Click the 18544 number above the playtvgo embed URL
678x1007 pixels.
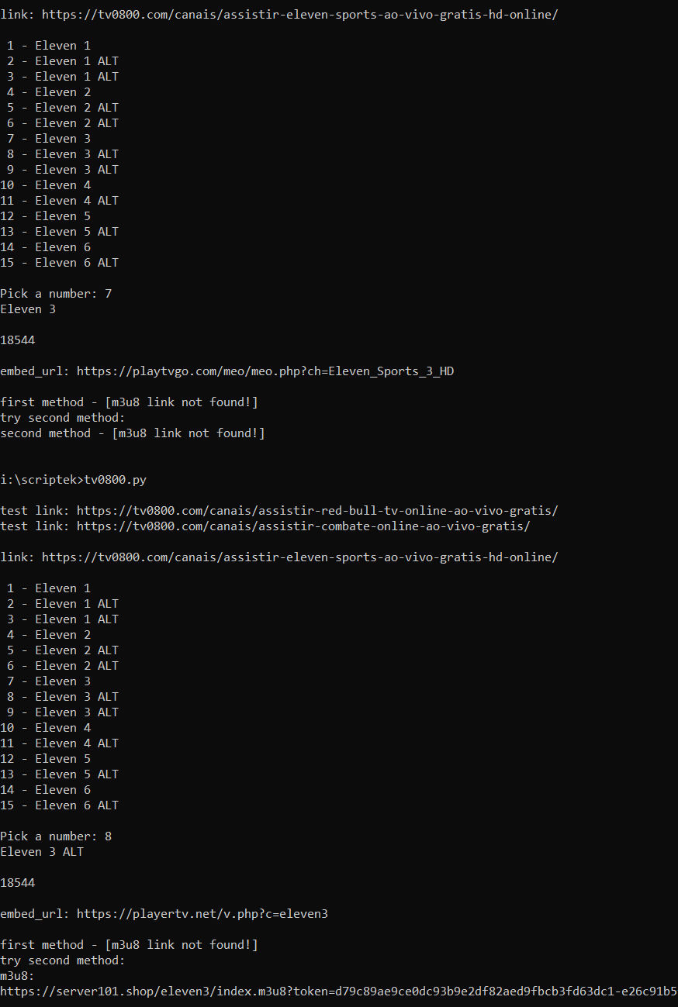click(x=17, y=340)
